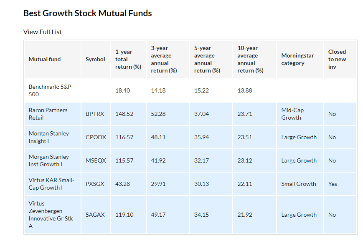Click the 10-year average annual return header
Viewport: 363px width, 243px height.
251,59
